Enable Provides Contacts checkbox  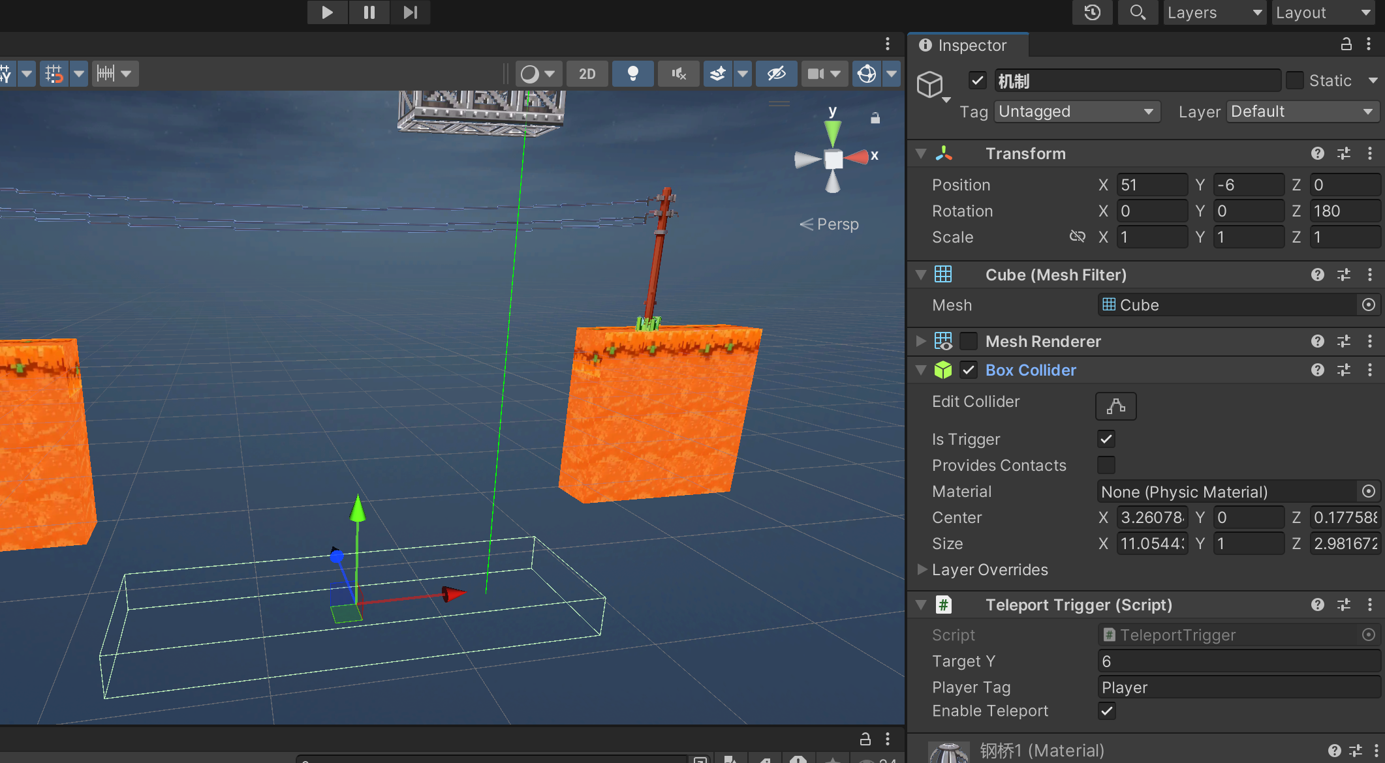1106,465
